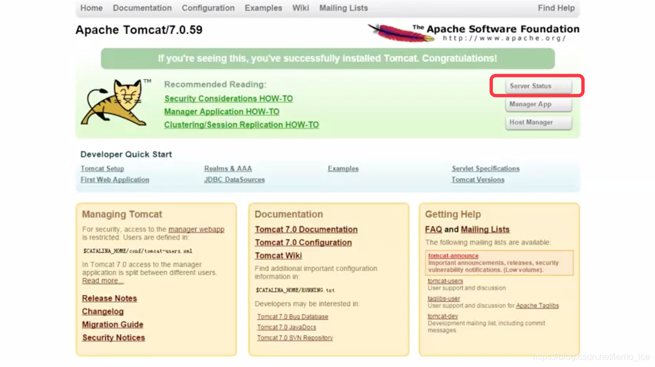
Task: Click the $CATALINA_HOME/conf/tomcat-users.xml path text
Action: (x=137, y=251)
